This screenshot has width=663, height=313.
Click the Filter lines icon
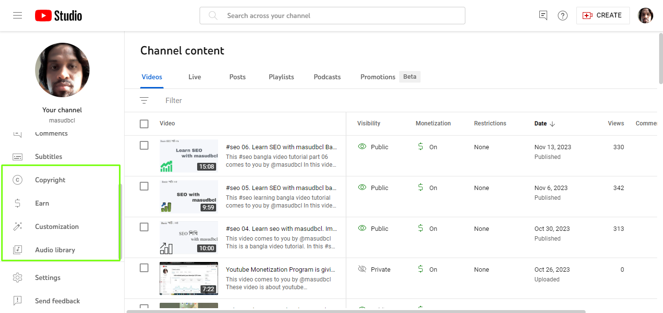coord(144,101)
